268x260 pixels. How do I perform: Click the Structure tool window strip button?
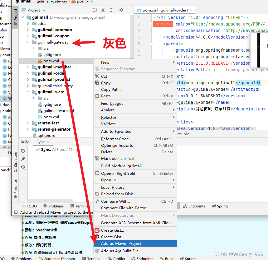tap(16, 161)
